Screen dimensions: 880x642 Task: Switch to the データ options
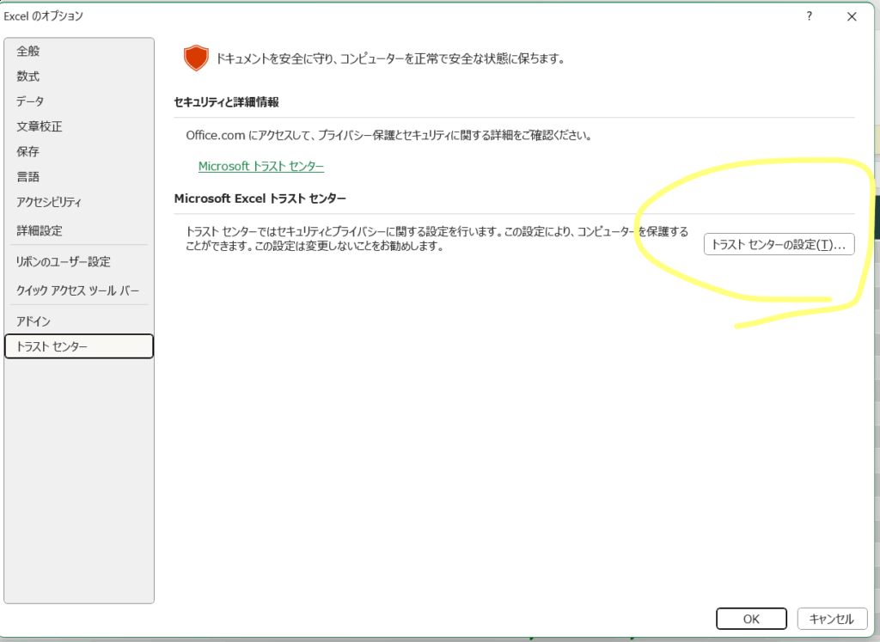pos(30,101)
